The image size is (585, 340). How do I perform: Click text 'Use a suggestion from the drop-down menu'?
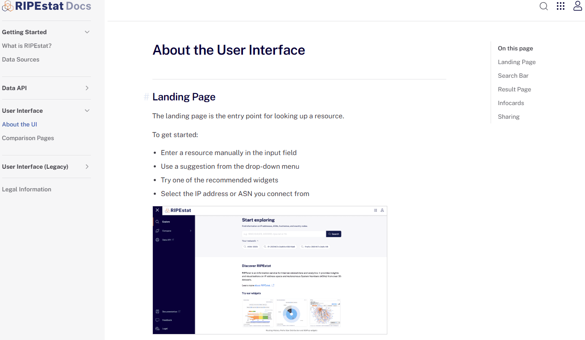[230, 166]
